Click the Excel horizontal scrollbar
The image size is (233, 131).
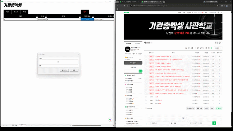pos(87,125)
